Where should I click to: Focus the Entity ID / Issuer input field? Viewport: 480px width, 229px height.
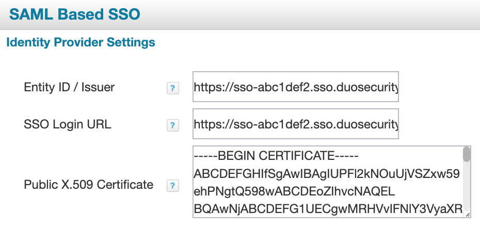coord(295,87)
